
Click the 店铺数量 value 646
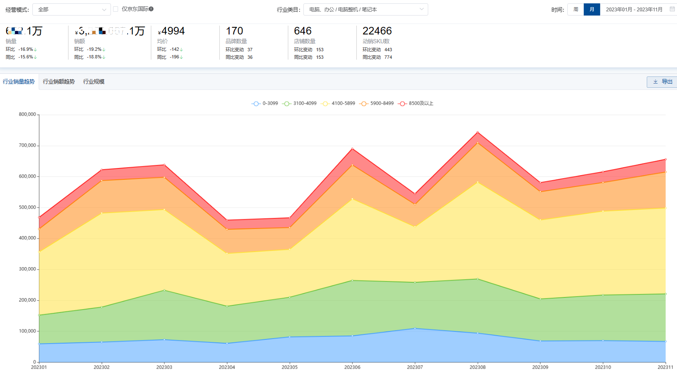tap(303, 31)
